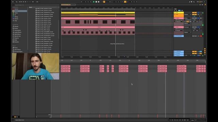Start playback with the green Play button
The height and width of the screenshot is (122, 218).
(x=94, y=2)
